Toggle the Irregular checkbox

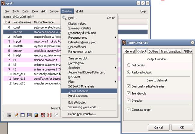click(128, 101)
